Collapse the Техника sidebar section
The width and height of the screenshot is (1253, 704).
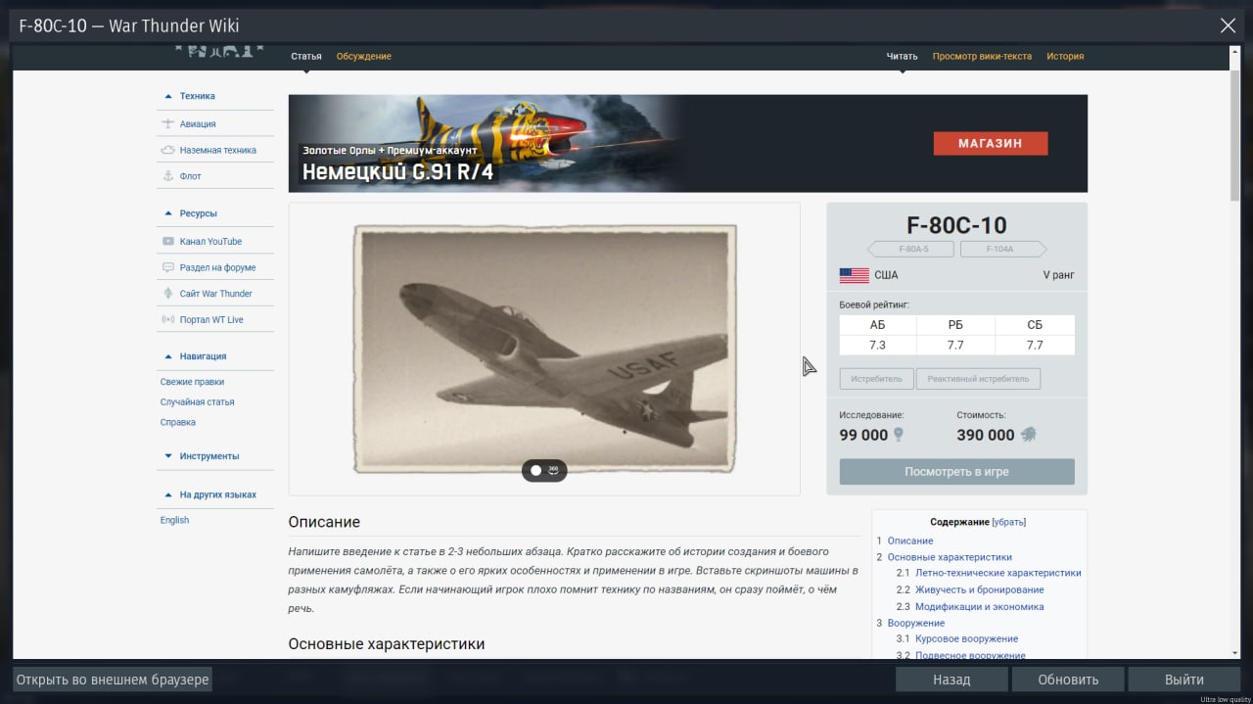pos(168,96)
